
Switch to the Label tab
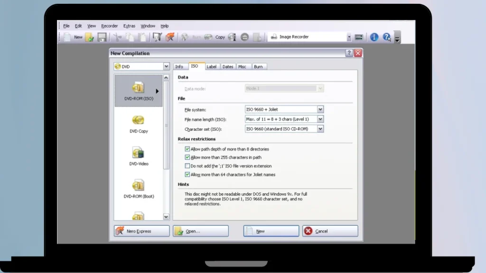pos(212,66)
